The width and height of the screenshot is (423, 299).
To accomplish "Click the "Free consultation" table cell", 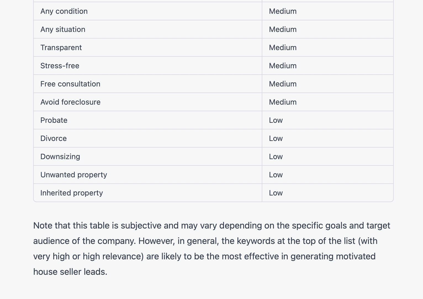I will pyautogui.click(x=70, y=84).
